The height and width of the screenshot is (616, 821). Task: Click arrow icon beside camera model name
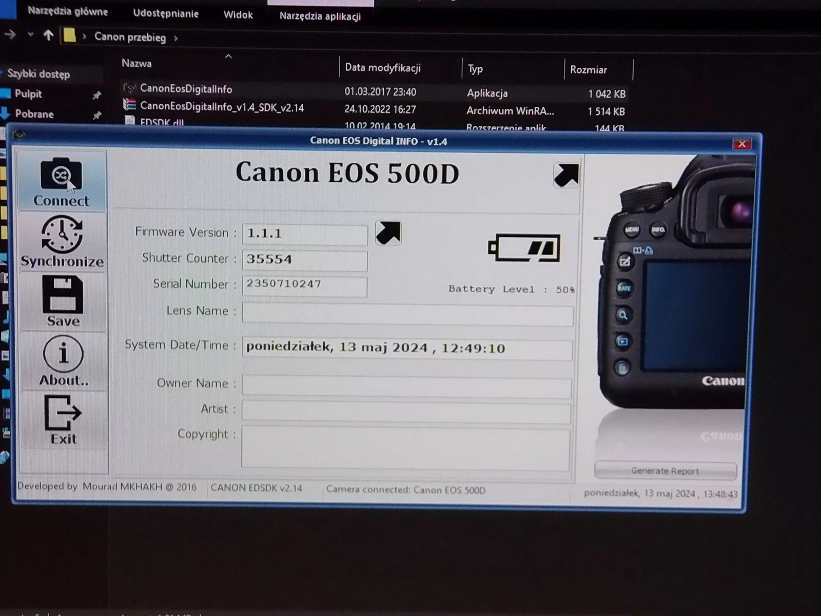pyautogui.click(x=566, y=176)
